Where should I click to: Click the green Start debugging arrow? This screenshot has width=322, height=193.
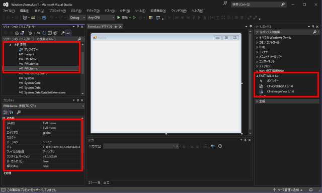(119, 18)
